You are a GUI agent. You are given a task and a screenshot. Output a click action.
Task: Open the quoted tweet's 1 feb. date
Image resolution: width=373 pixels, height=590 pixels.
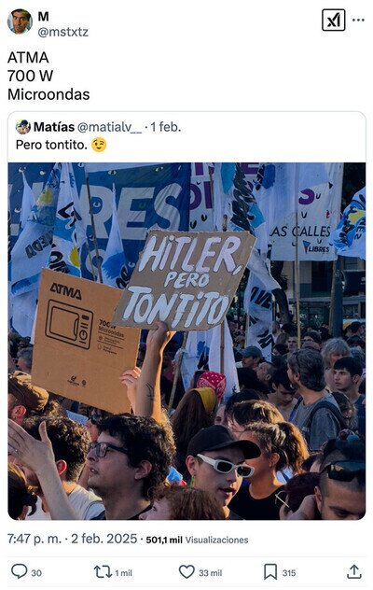click(x=166, y=127)
